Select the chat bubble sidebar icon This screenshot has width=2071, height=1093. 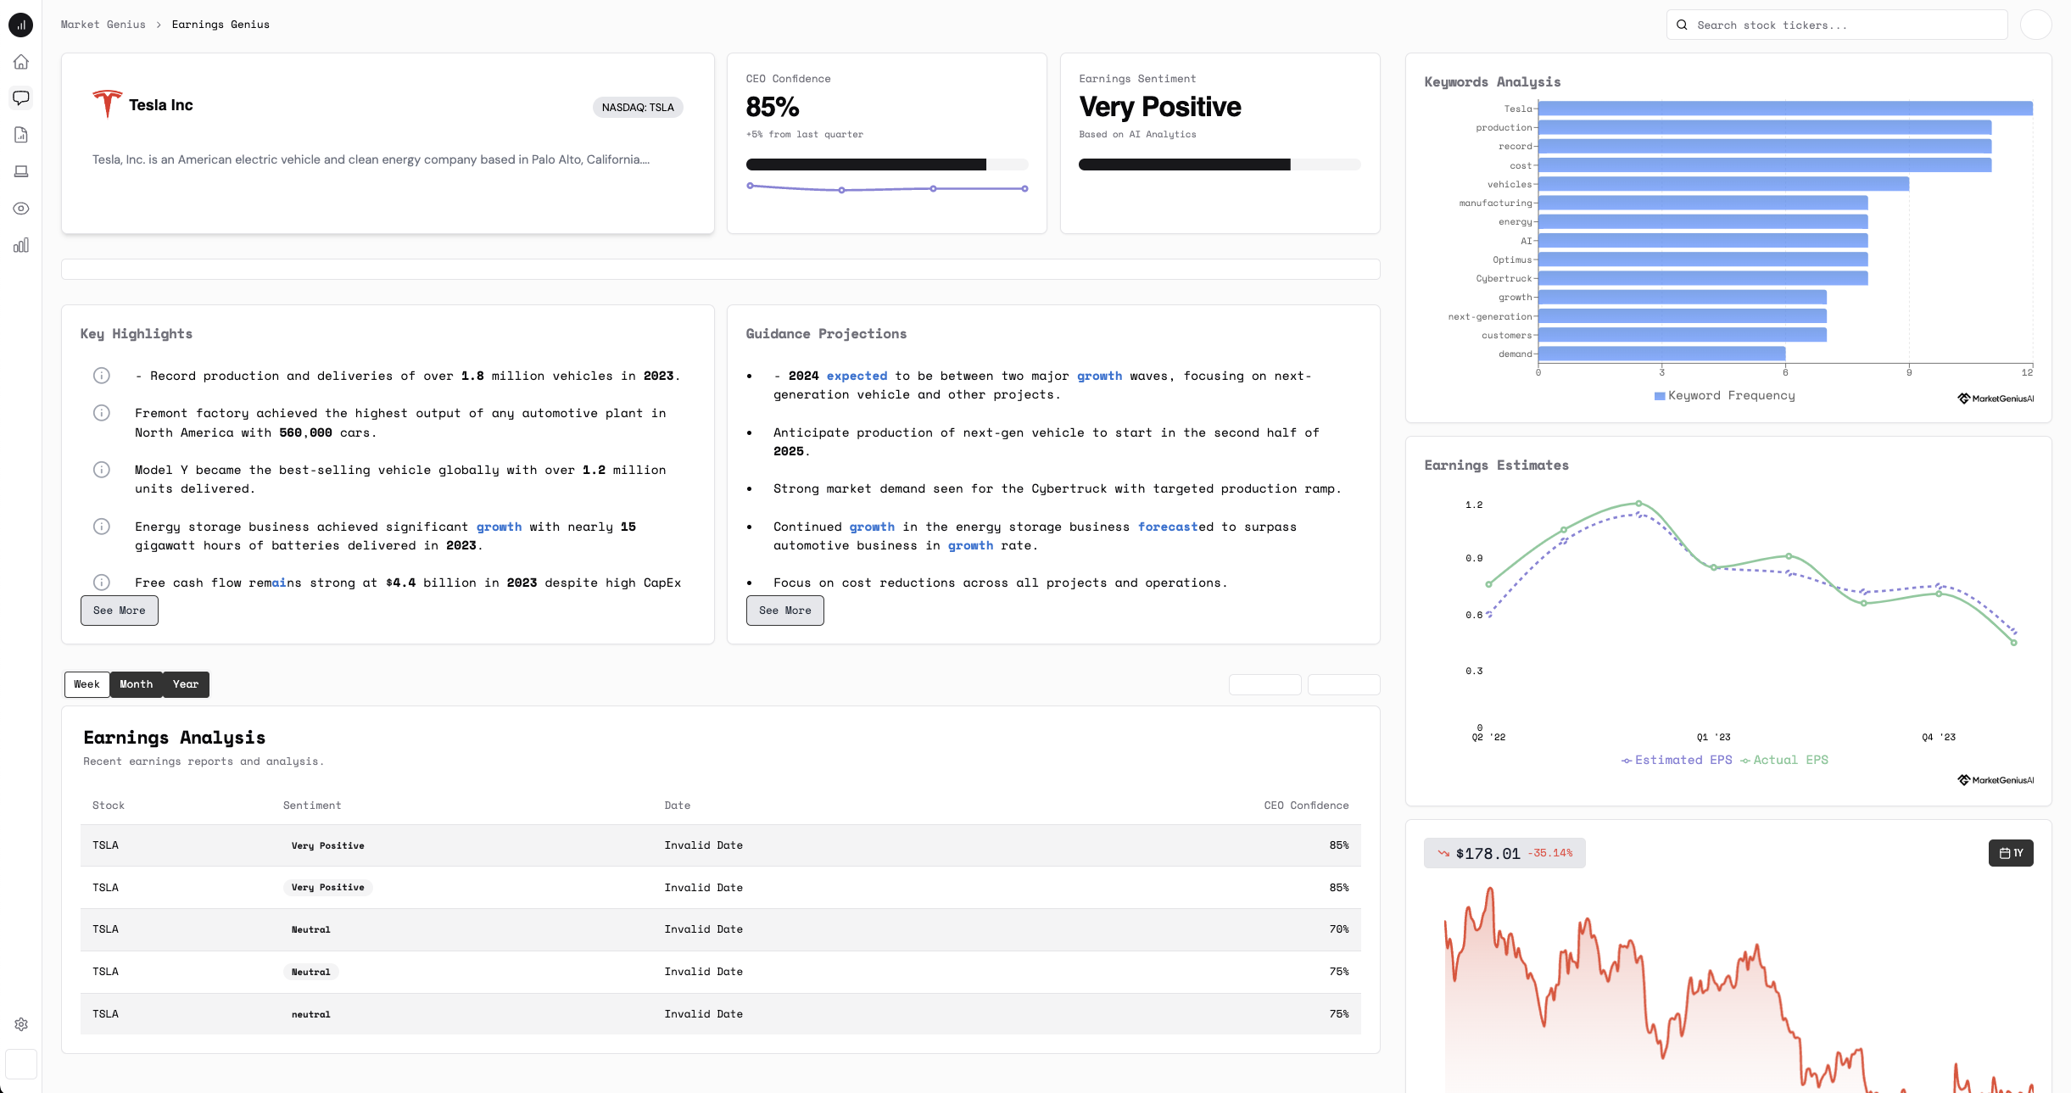tap(21, 98)
